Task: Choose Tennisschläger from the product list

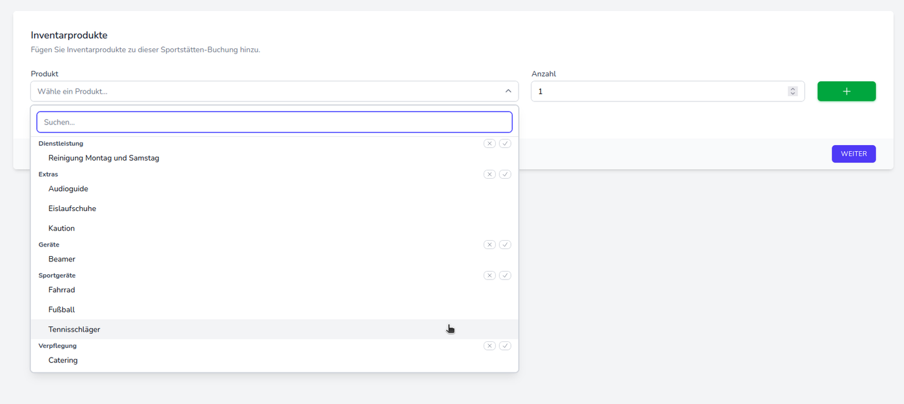Action: (74, 330)
